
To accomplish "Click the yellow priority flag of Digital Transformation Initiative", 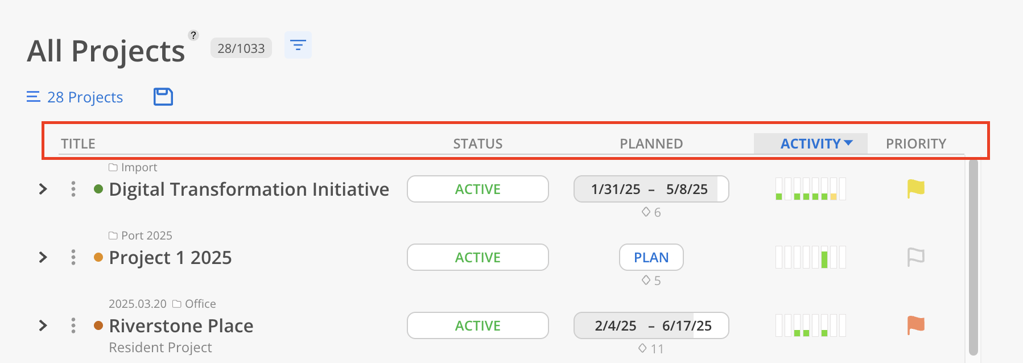I will (915, 189).
